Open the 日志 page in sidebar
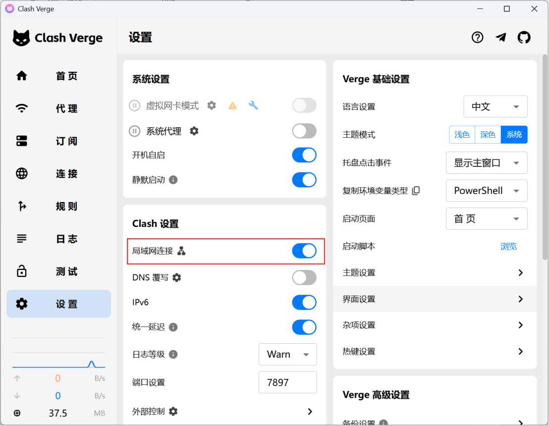 59,239
